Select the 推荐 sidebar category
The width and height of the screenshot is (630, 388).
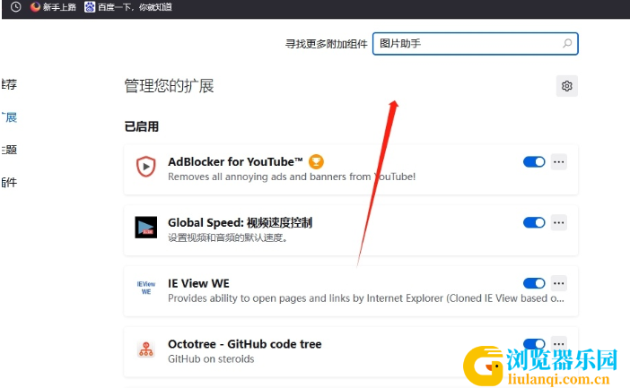[x=9, y=84]
